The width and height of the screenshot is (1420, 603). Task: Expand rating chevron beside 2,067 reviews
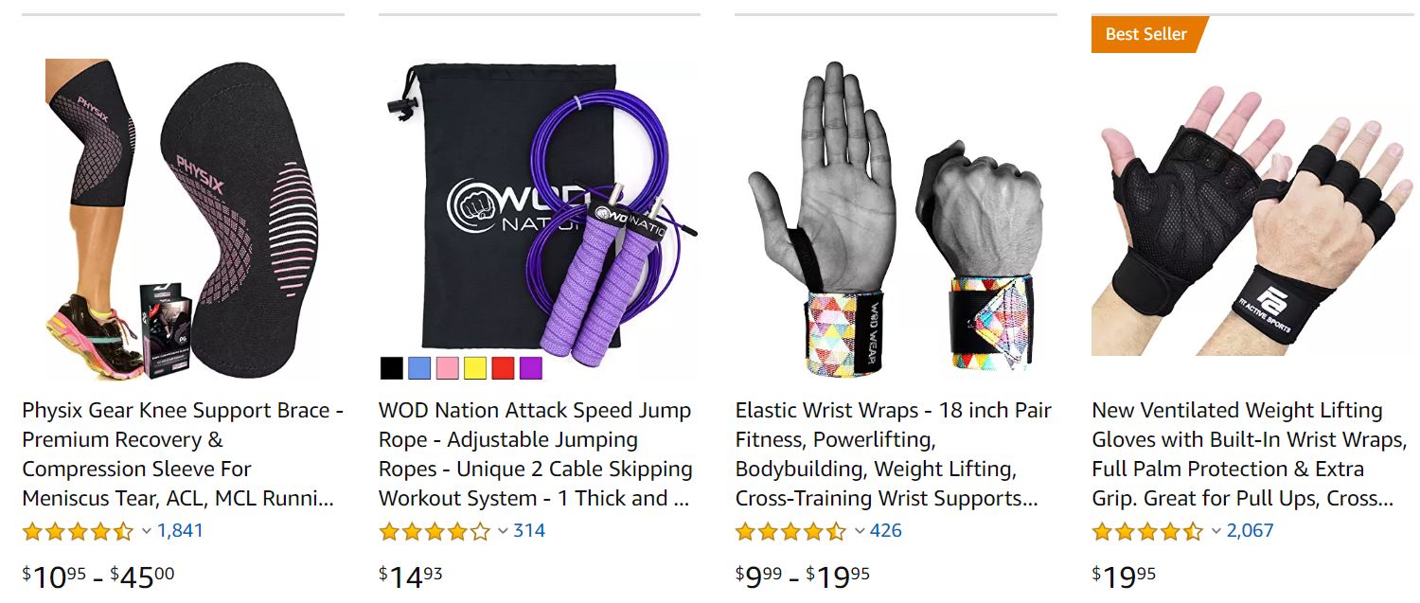click(1216, 531)
